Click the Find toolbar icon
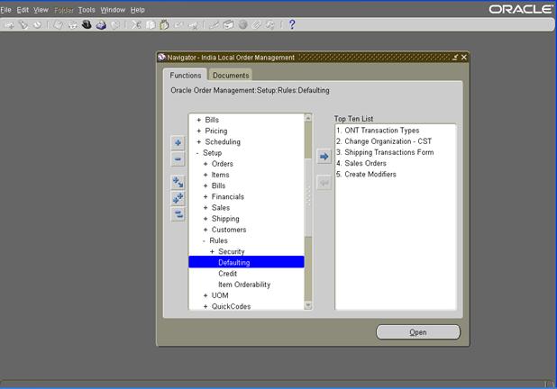Viewport: 557px width, 389px height. pos(23,25)
